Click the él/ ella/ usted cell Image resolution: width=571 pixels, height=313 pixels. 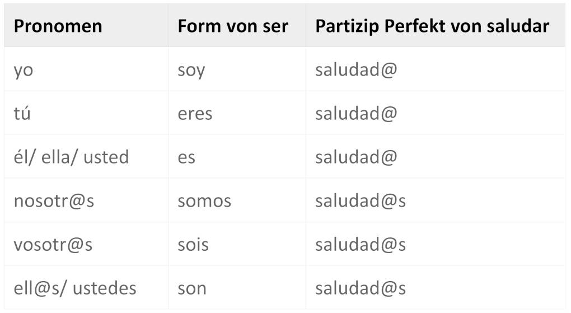[71, 157]
